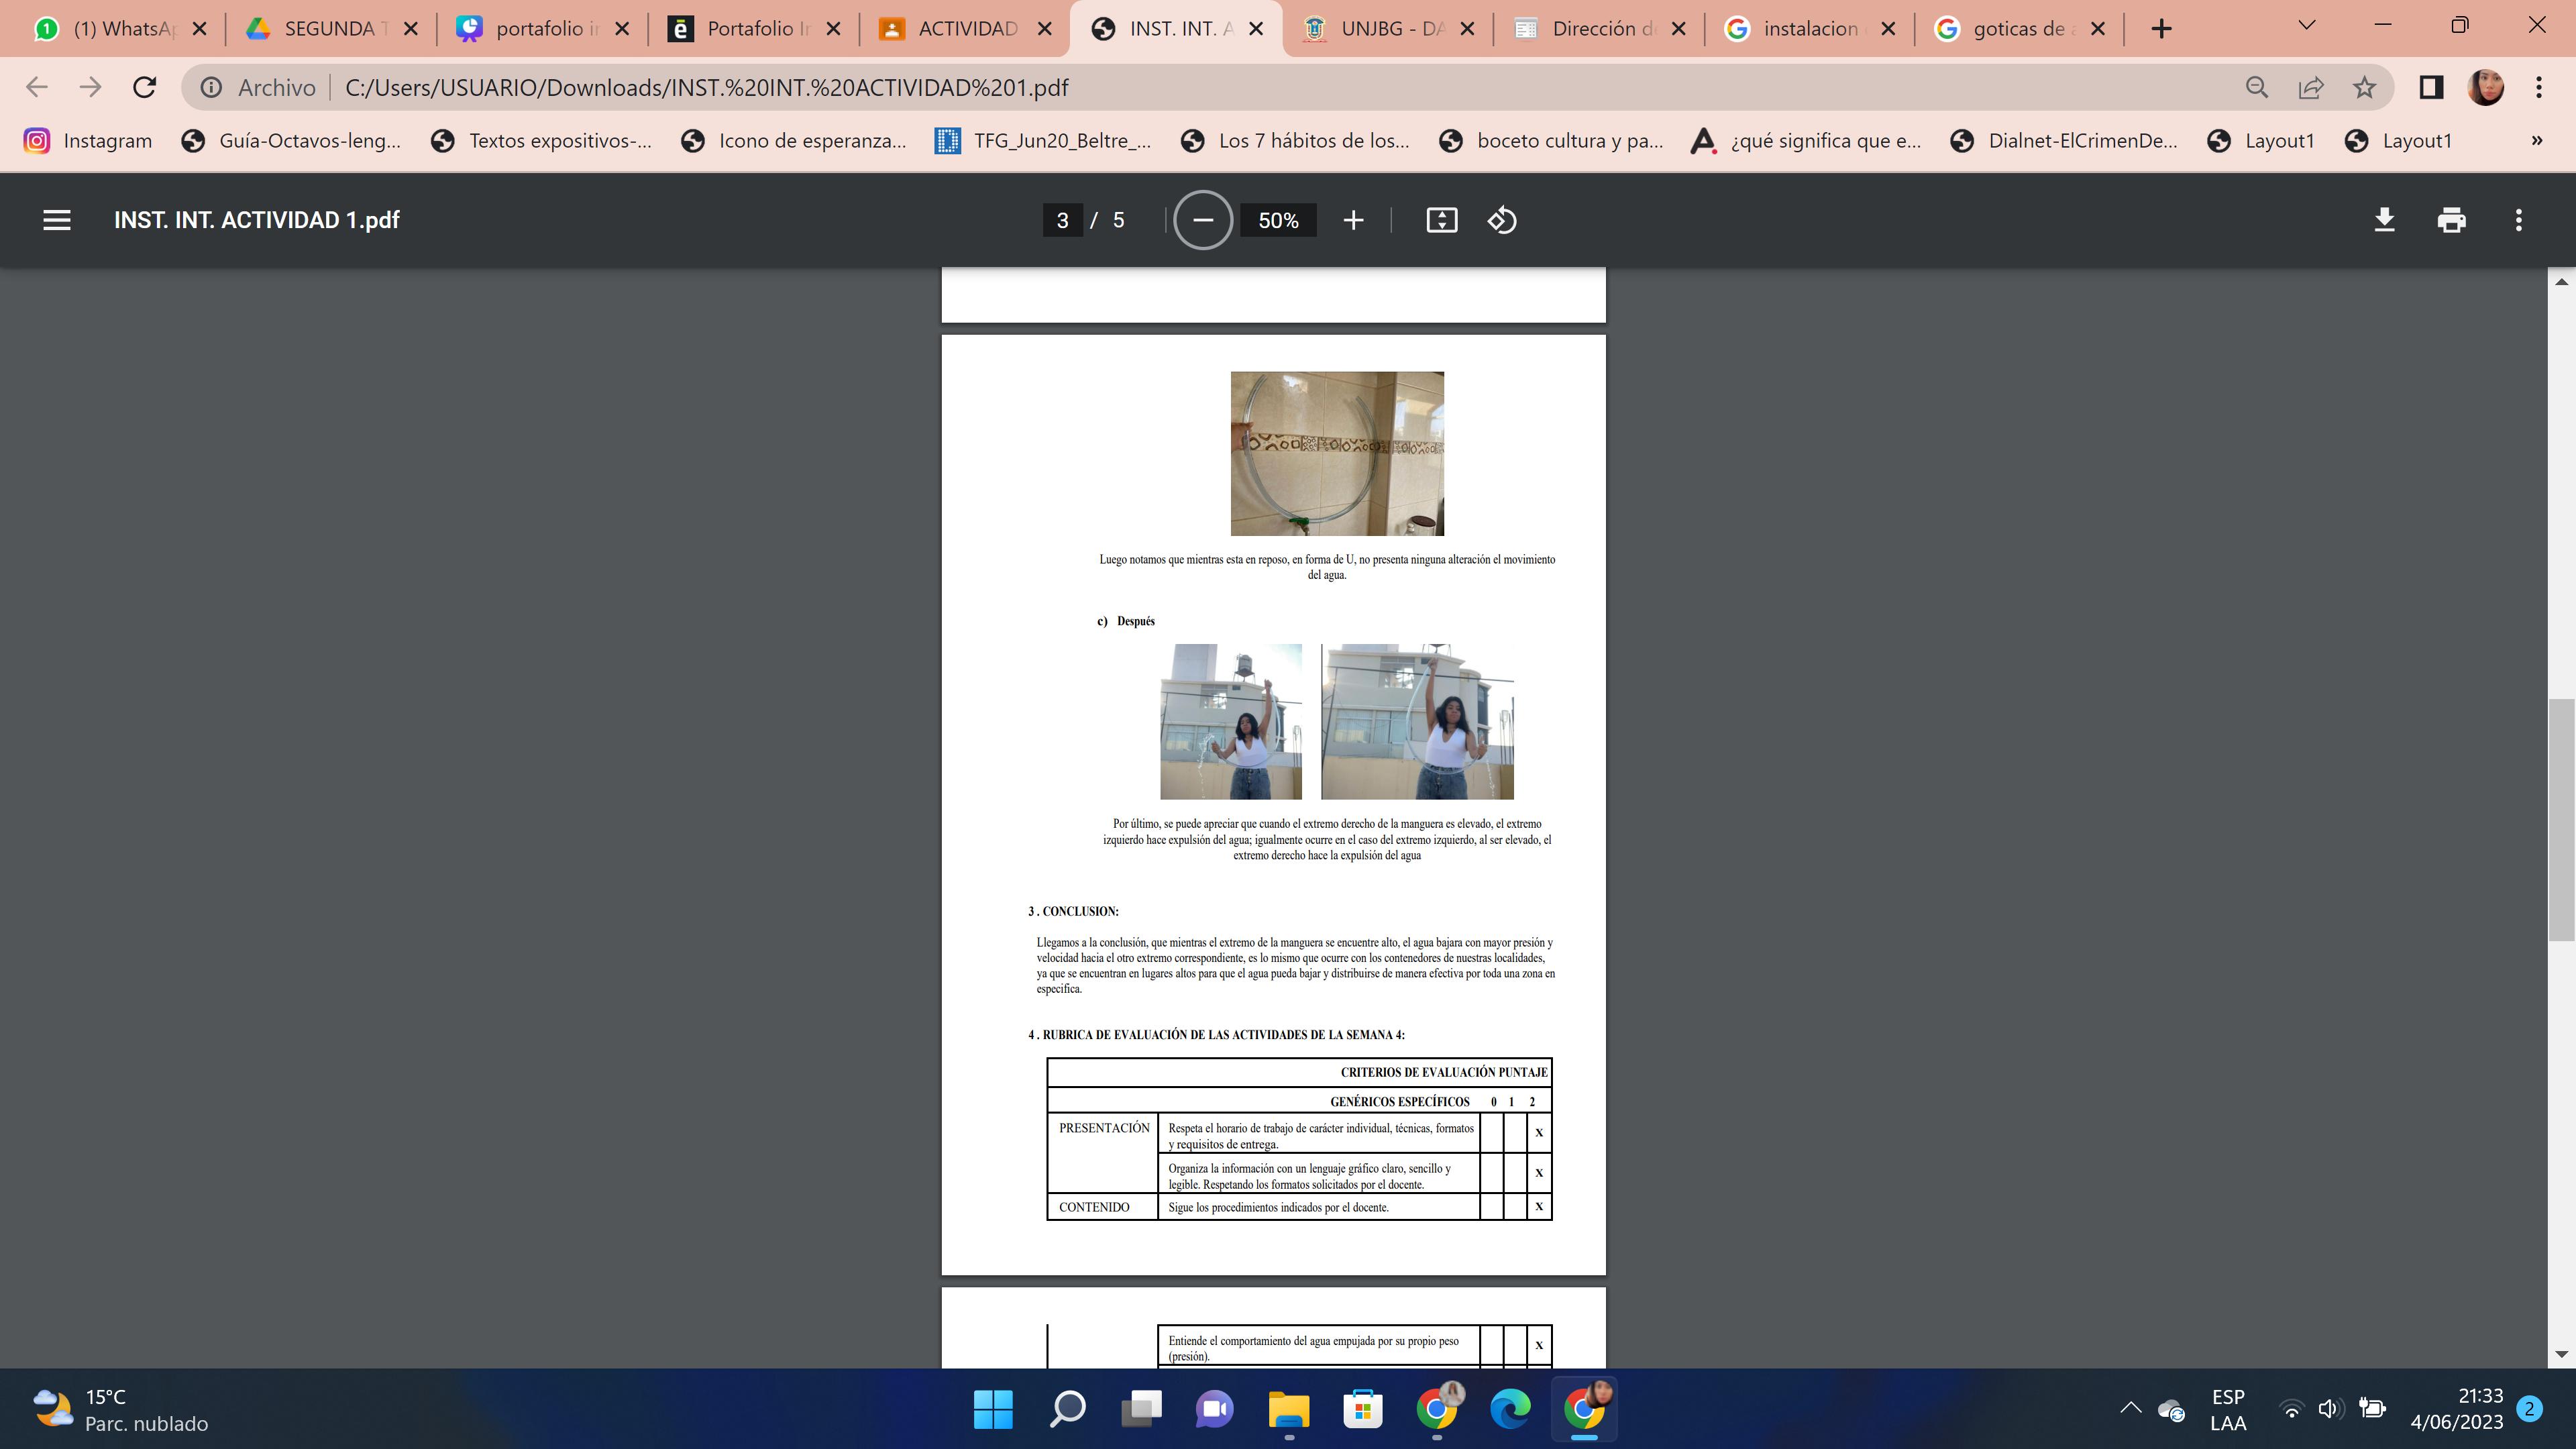Screen dimensions: 2576x1449
Task: Toggle the Chrome side panel
Action: tap(2431, 88)
